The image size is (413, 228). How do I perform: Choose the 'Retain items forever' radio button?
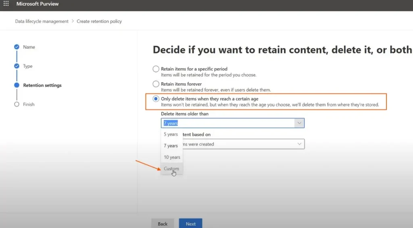click(x=156, y=84)
